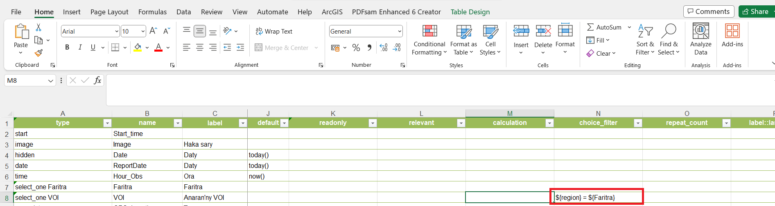Align text left
Viewport: 775px width, 206px height.
[x=187, y=48]
